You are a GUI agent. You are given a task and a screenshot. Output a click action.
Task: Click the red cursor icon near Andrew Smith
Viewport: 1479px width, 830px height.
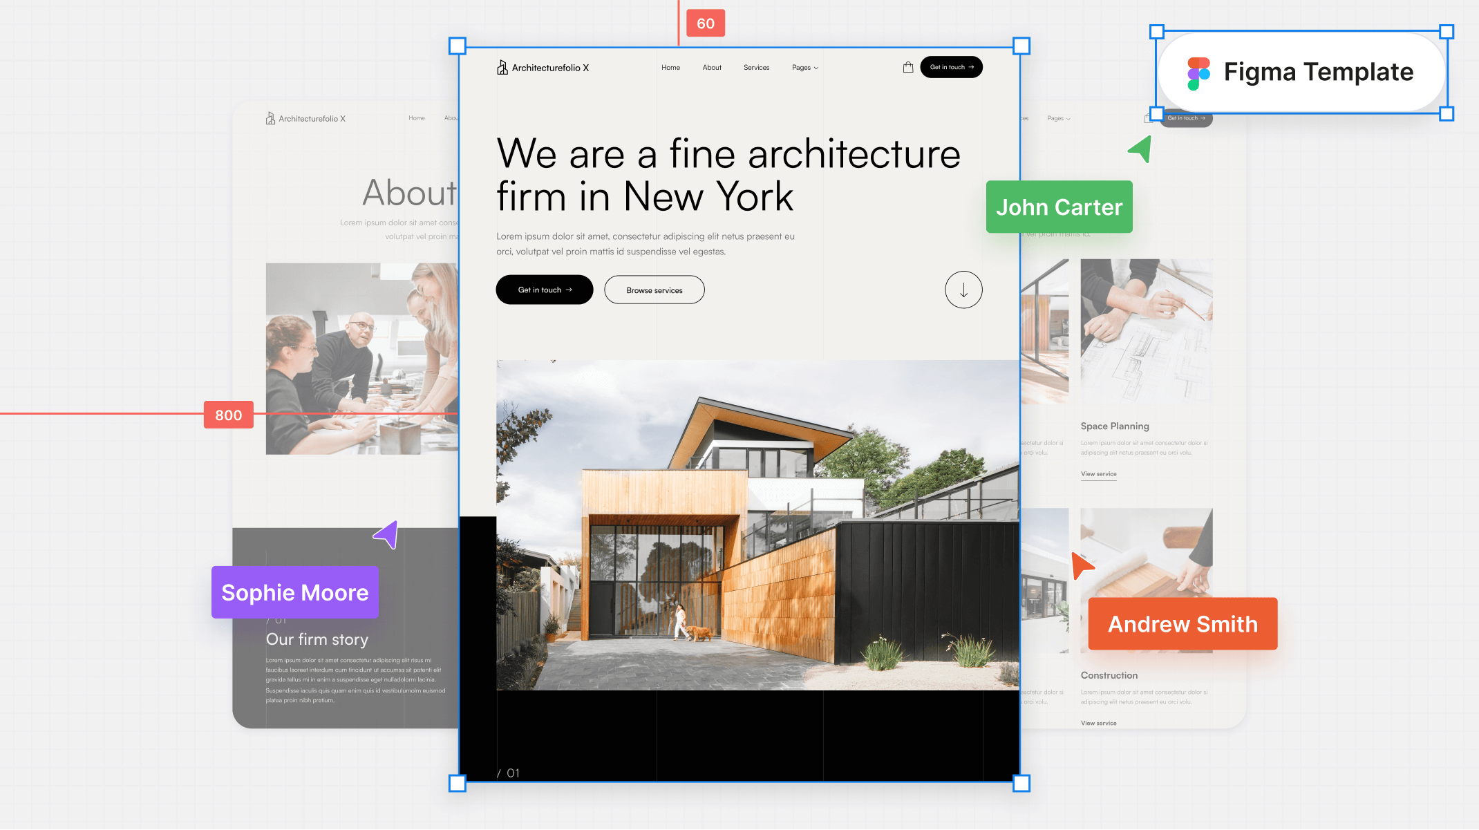(x=1079, y=566)
